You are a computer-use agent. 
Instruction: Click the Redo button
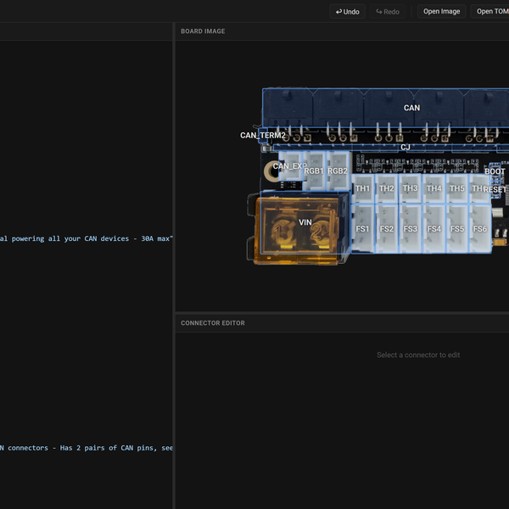[x=388, y=12]
